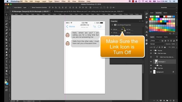Switch to the Paths tab
182x102 pixels.
(166, 37)
